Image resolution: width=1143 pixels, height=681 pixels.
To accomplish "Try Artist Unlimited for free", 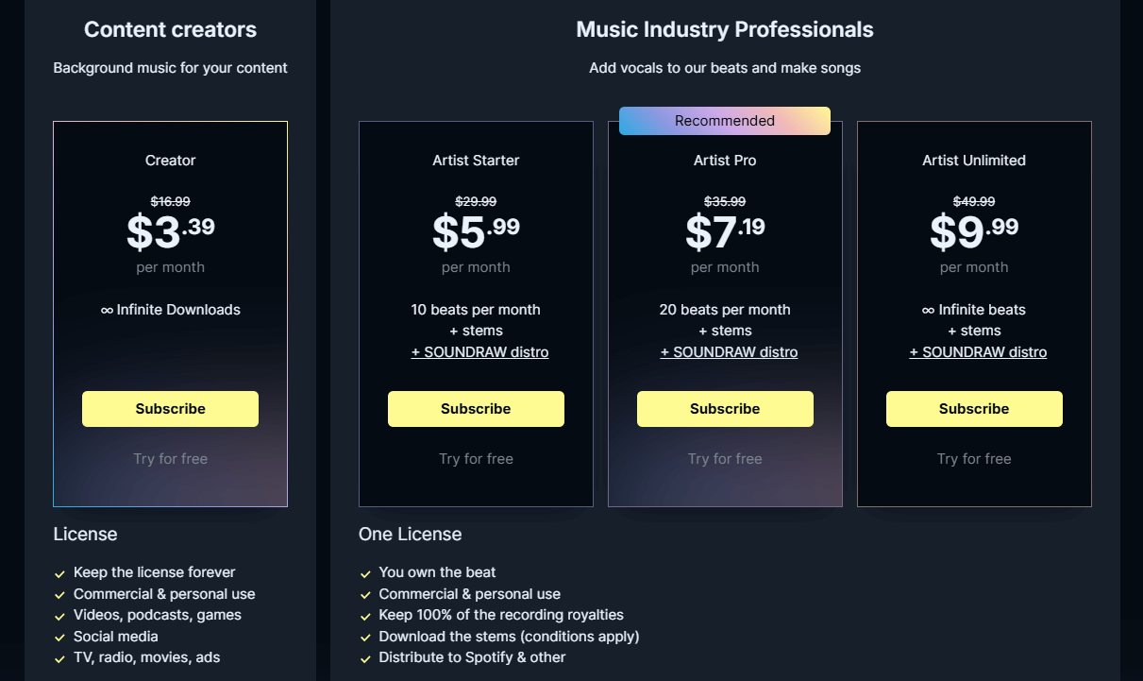I will 974,459.
